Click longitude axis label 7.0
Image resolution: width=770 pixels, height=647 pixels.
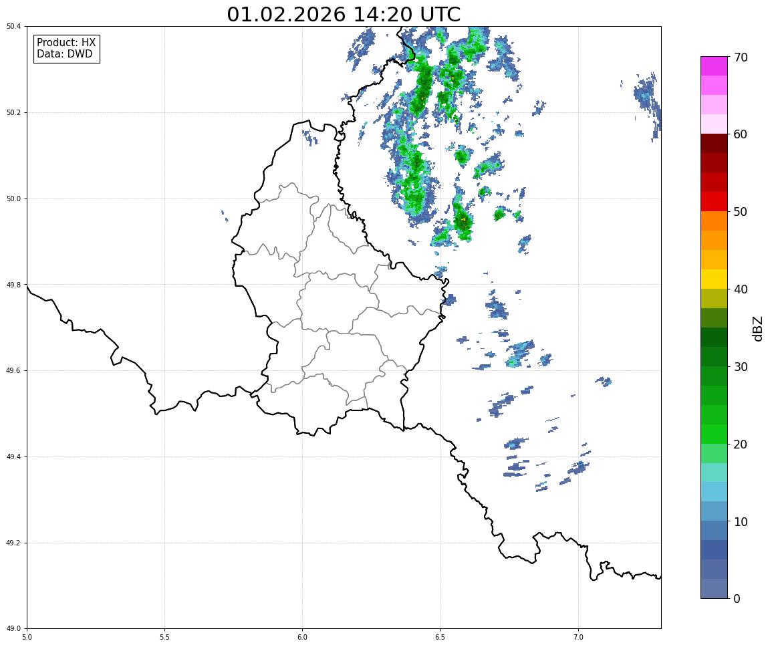578,638
